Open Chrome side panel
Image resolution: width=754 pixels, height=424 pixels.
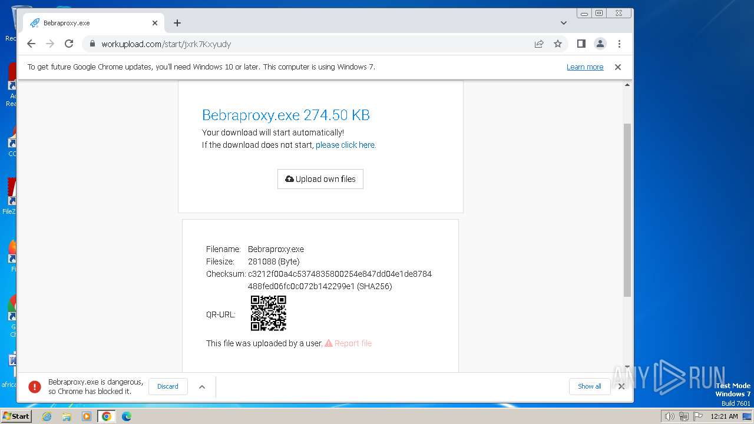pyautogui.click(x=581, y=44)
